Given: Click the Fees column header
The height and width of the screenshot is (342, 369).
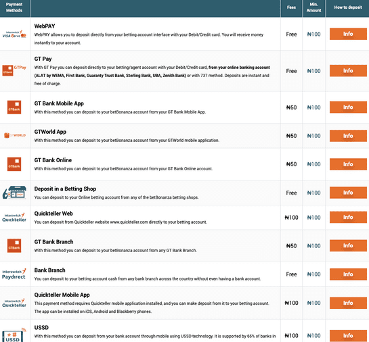Looking at the screenshot, I should pos(291,7).
